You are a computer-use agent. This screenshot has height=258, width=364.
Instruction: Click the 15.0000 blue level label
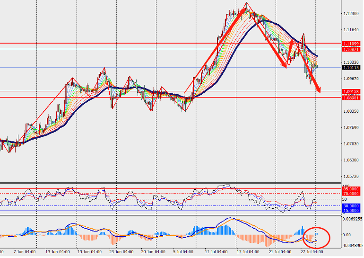(351, 211)
